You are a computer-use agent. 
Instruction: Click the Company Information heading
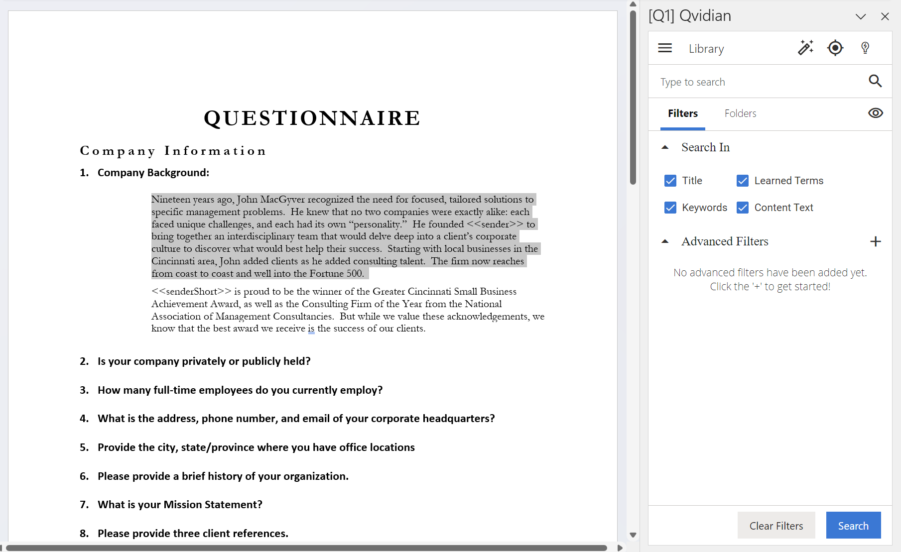pyautogui.click(x=173, y=151)
